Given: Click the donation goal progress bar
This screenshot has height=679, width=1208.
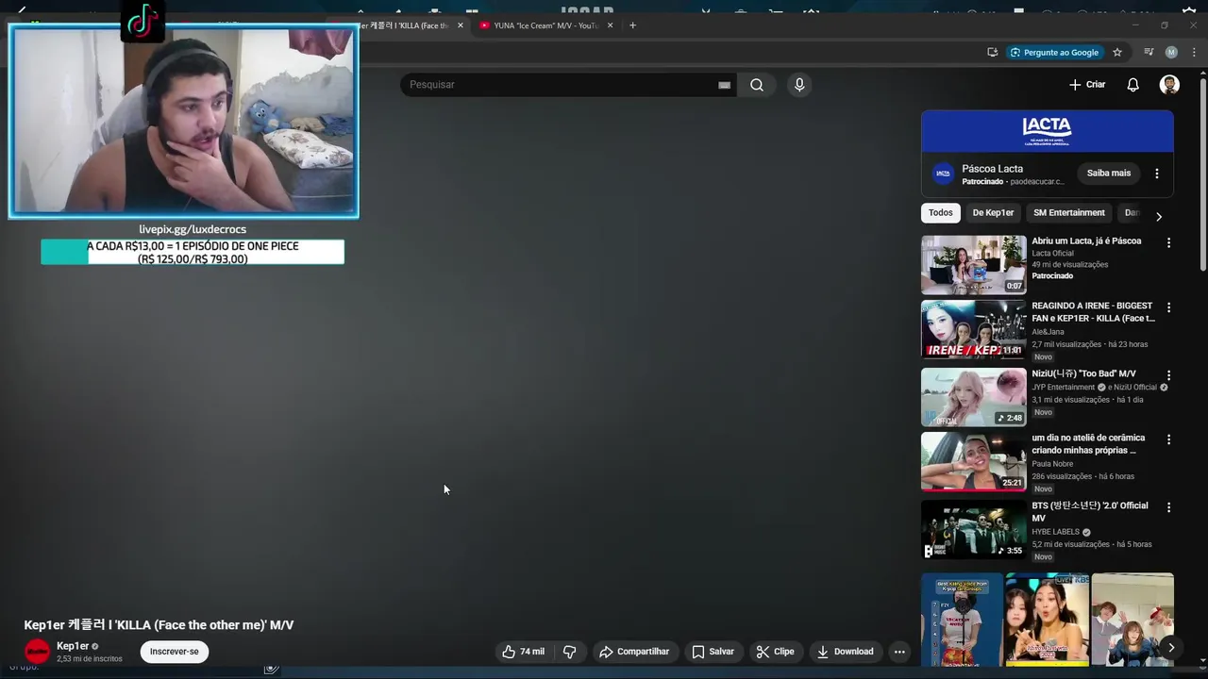Looking at the screenshot, I should [193, 252].
